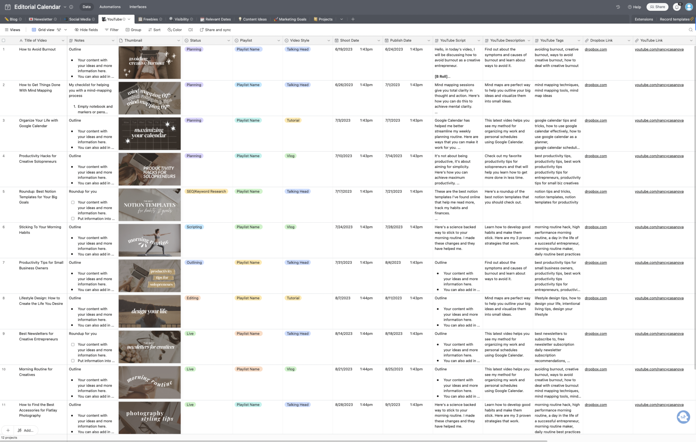Open Sort option
Viewport: 696px width, 442px height.
tap(154, 30)
